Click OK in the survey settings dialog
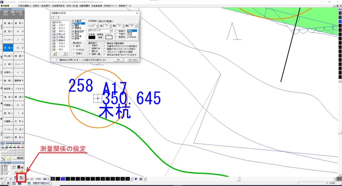The height and width of the screenshot is (186, 342). pos(118,60)
